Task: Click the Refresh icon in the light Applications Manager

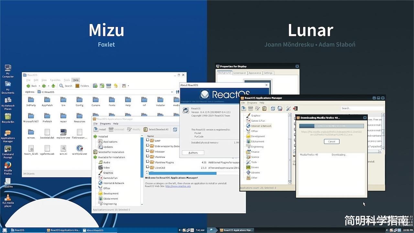Action: point(175,129)
